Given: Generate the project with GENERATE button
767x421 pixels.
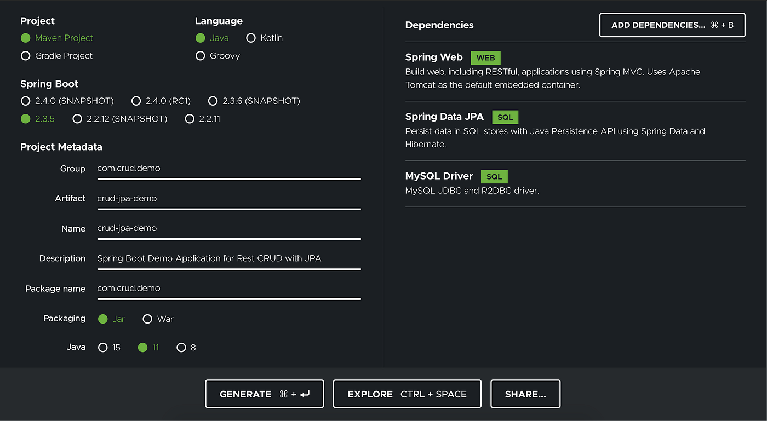Looking at the screenshot, I should [x=265, y=394].
